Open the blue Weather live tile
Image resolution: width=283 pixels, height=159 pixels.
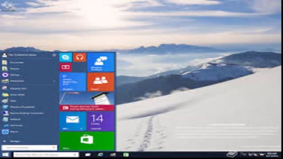[73, 82]
